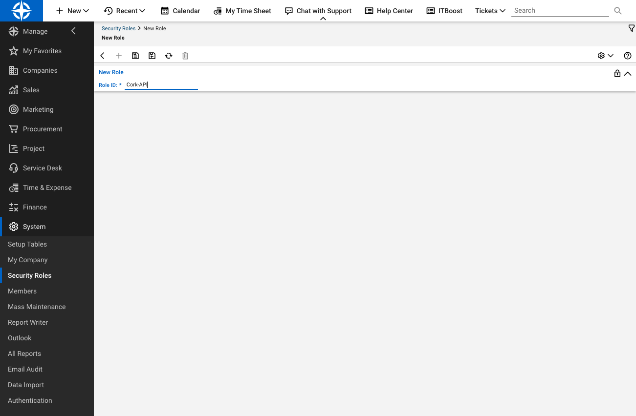
Task: Click the System gear icon
Action: tap(14, 227)
